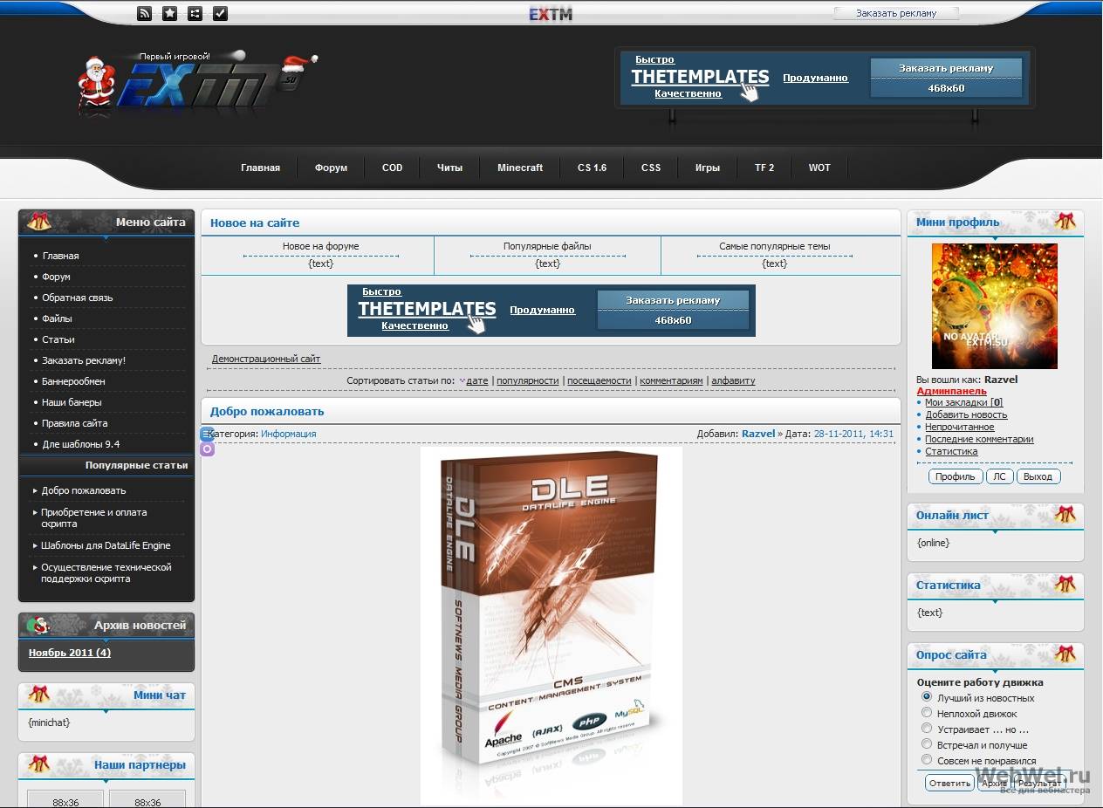Select "Совсем не понравился" poll option
Viewport: 1103px width, 808px height.
coord(927,760)
